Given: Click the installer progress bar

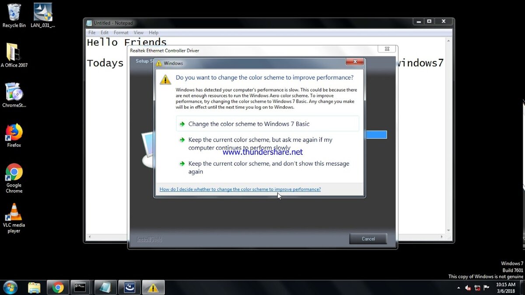Looking at the screenshot, I should [376, 135].
